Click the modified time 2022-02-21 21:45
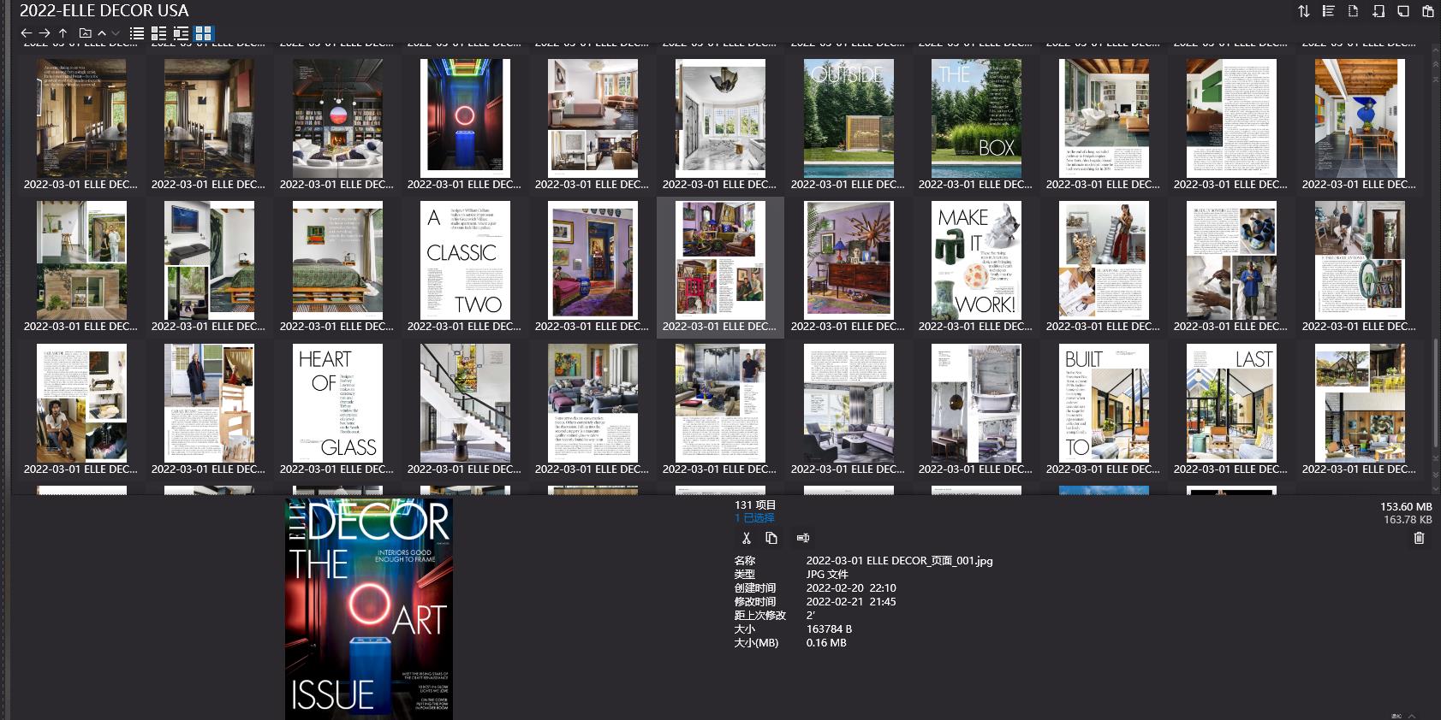Screen dimensions: 1441x720 851,602
